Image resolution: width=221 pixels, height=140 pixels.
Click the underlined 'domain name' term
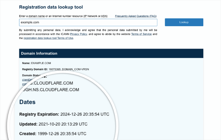pyautogui.click(x=37, y=16)
